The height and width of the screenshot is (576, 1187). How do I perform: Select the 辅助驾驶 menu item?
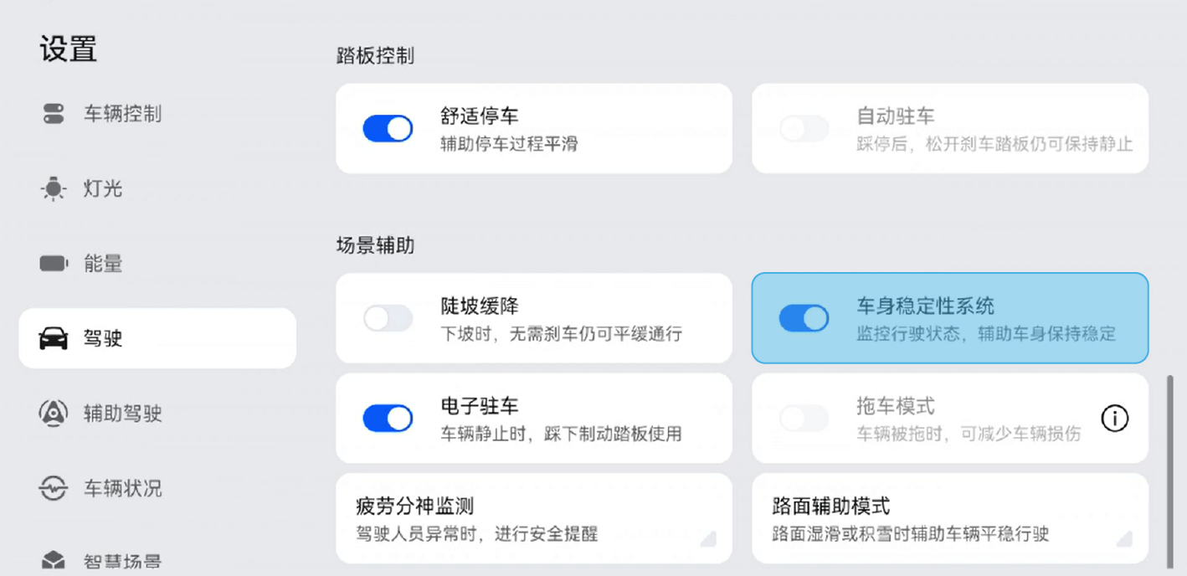122,413
